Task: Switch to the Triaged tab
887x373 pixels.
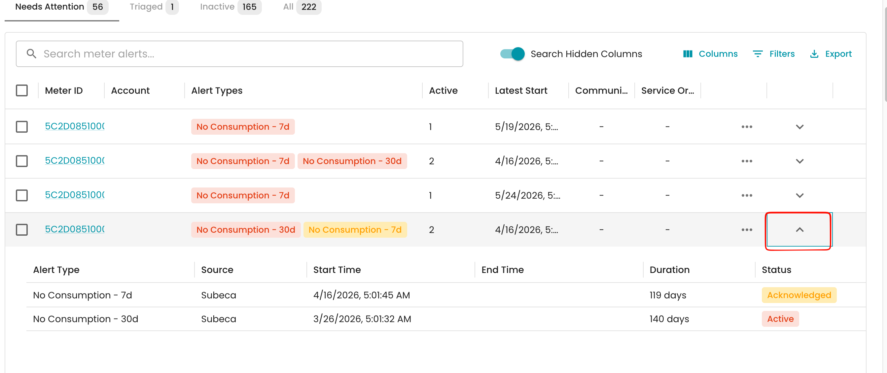Action: pos(154,7)
